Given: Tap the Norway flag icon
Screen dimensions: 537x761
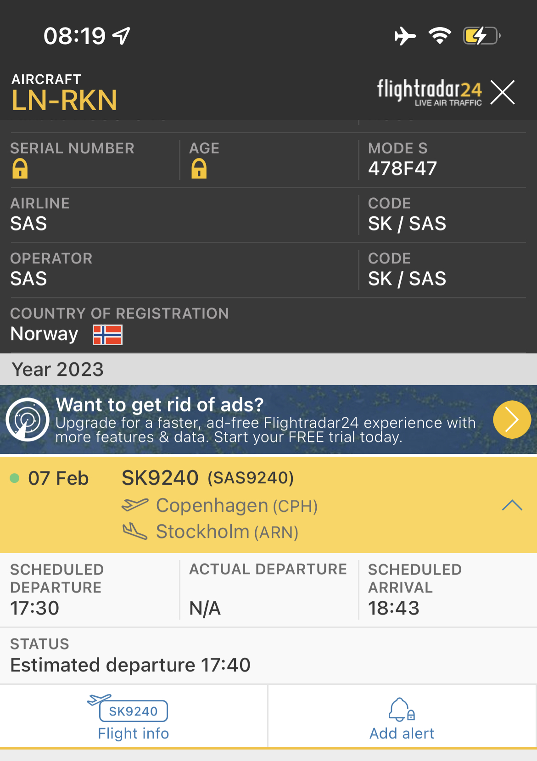Looking at the screenshot, I should pos(108,335).
